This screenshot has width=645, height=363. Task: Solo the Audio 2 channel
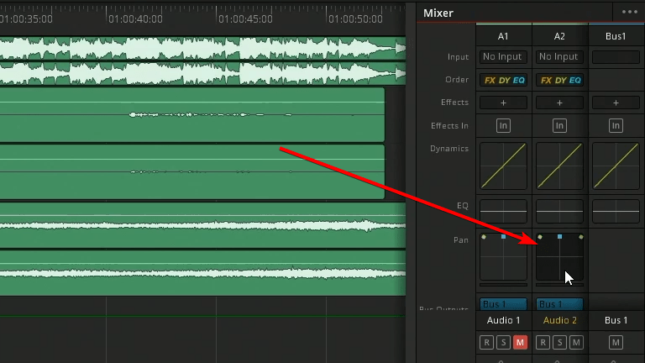pyautogui.click(x=559, y=343)
